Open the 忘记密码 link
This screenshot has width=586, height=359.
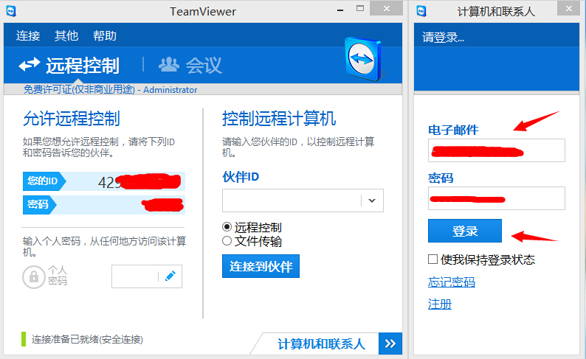click(452, 282)
